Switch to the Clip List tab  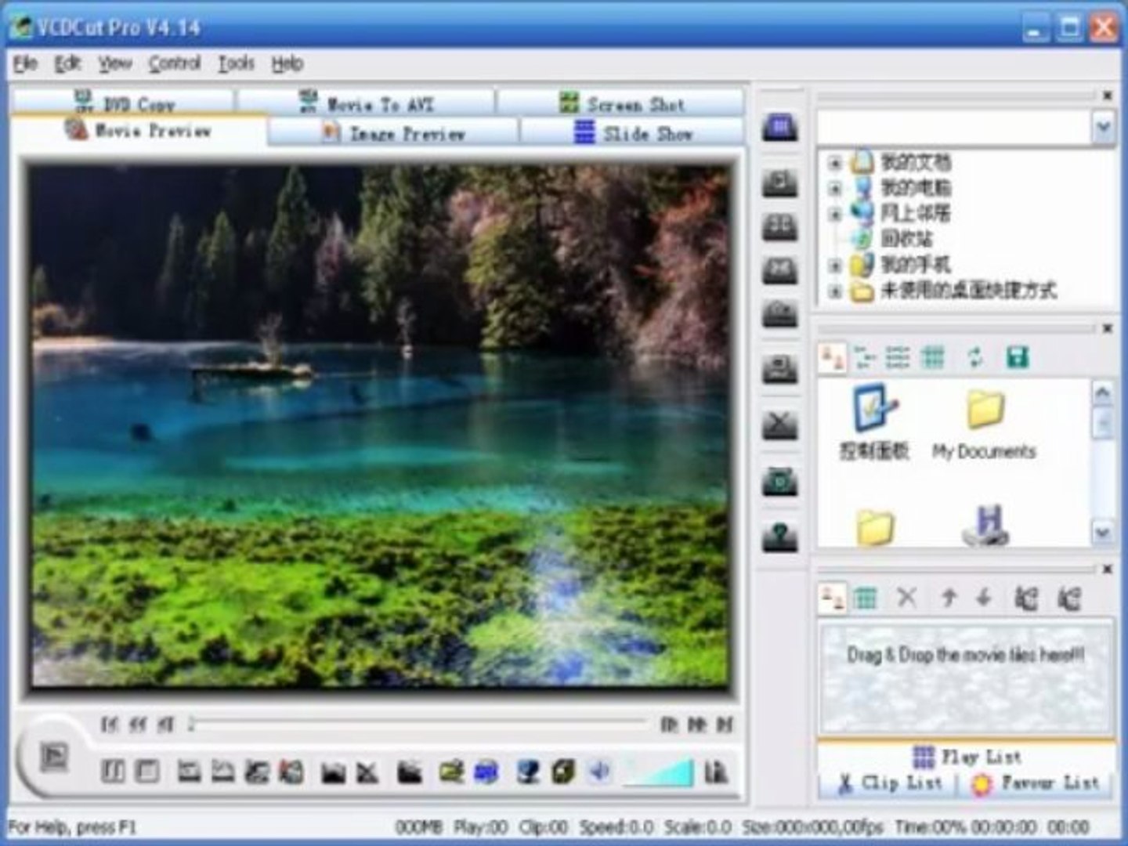tap(889, 783)
